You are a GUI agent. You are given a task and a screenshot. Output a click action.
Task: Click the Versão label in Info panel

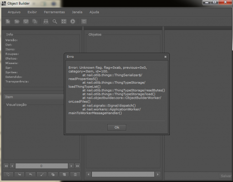point(11,40)
